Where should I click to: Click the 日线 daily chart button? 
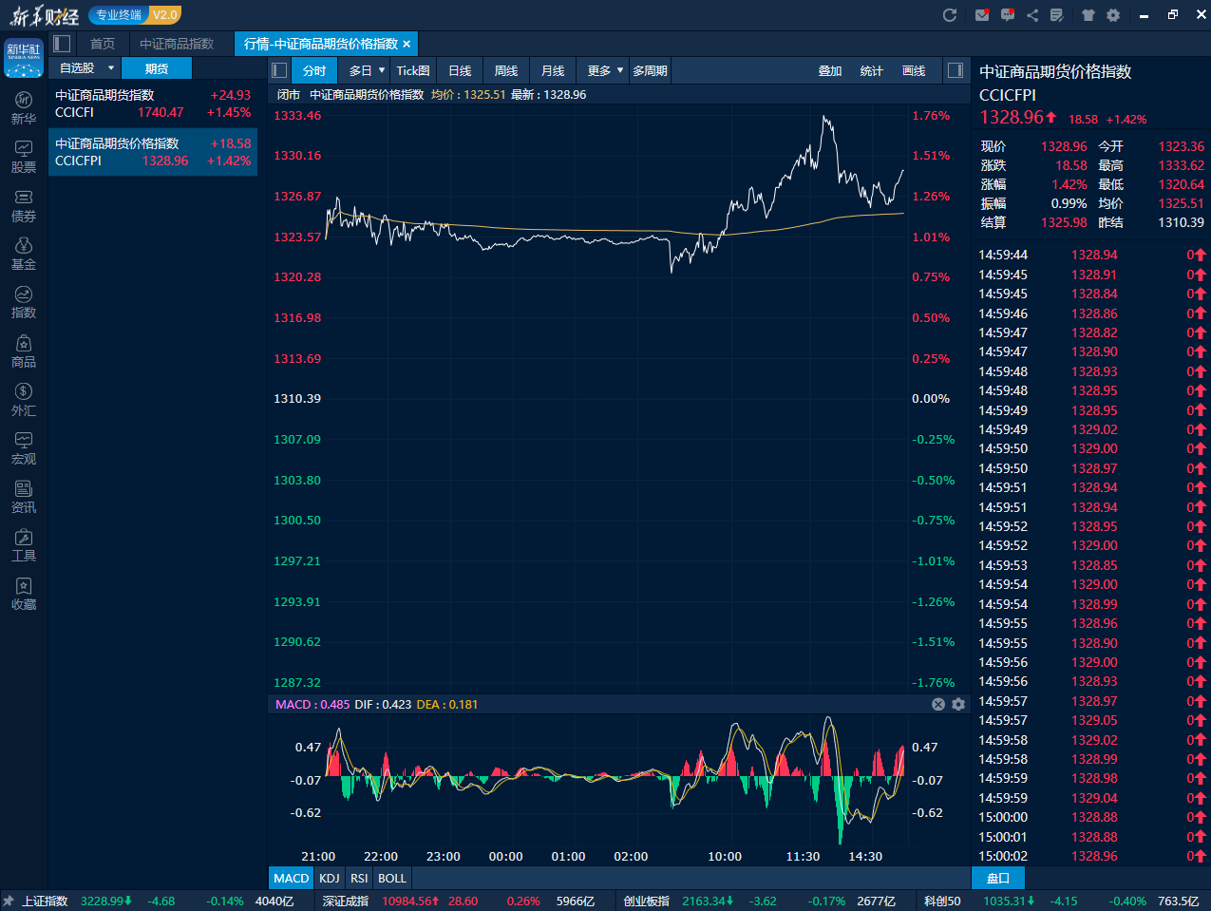[460, 70]
